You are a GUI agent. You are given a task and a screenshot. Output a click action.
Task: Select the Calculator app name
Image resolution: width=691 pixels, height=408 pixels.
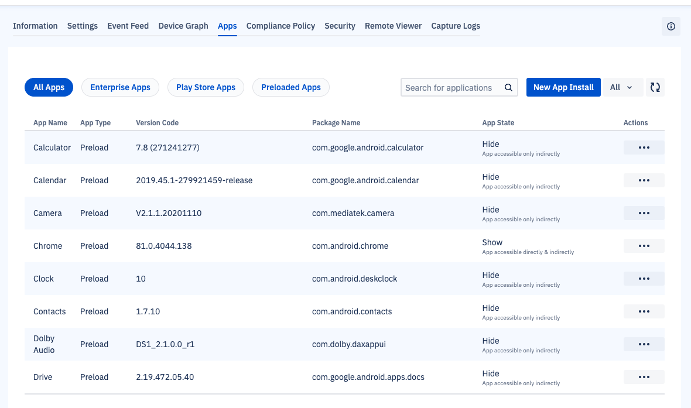pyautogui.click(x=52, y=148)
